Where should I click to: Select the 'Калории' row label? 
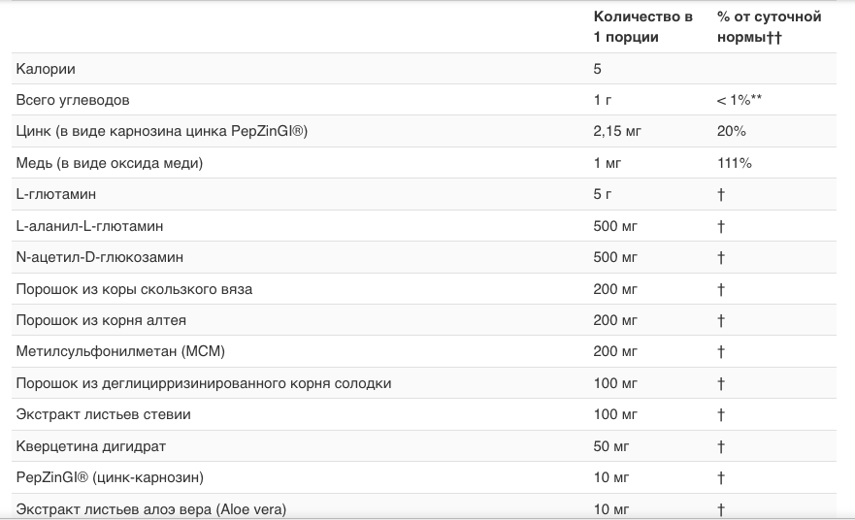46,69
